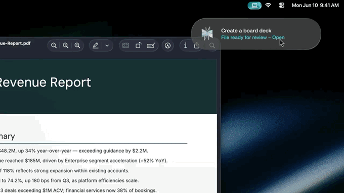344x193 pixels.
Task: Select the line about 118% expansion
Action: click(x=65, y=171)
